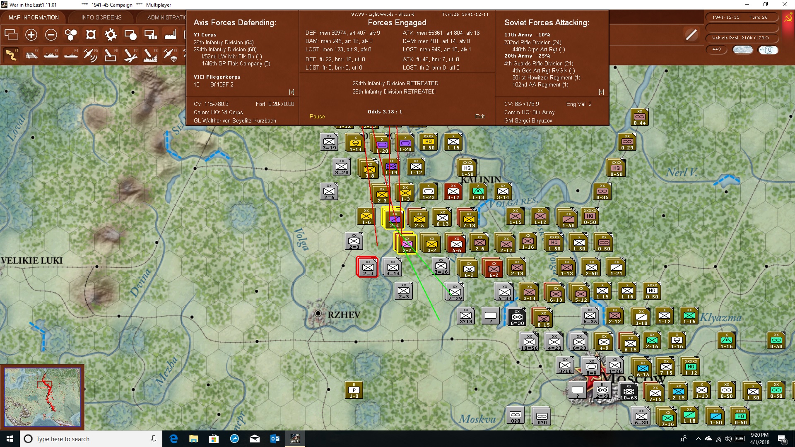Click '294th Infantry Division (60)' in the defenders list
795x447 pixels.
click(225, 50)
